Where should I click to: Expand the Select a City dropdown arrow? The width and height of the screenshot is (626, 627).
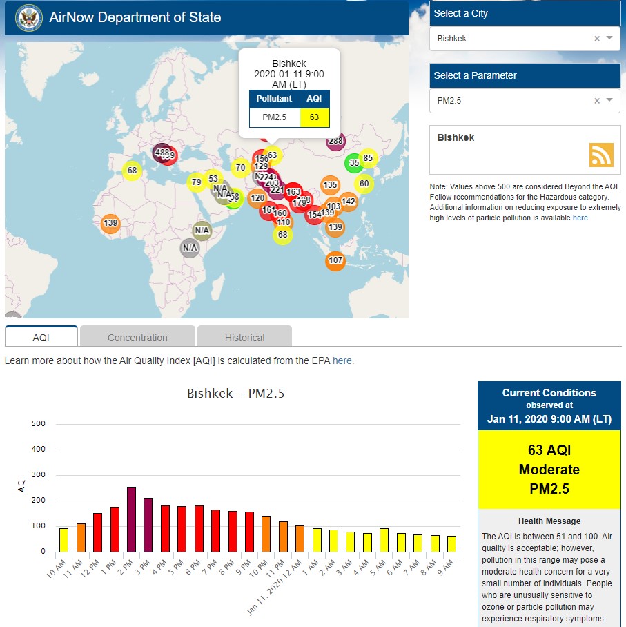(x=609, y=39)
